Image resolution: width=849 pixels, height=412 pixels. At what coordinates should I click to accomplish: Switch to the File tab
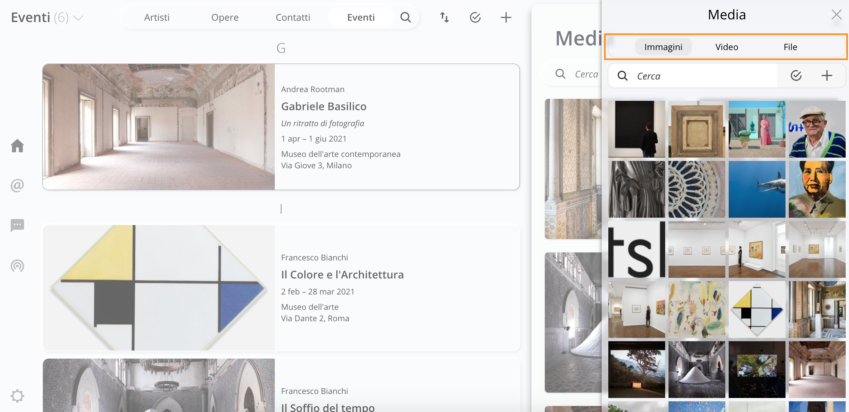point(790,47)
